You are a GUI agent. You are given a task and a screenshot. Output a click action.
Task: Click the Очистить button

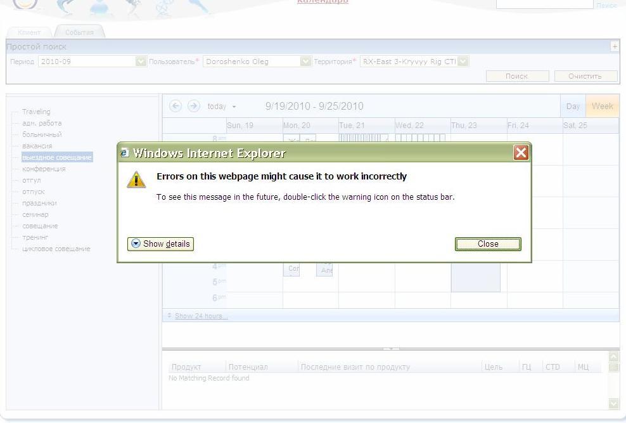(x=585, y=76)
